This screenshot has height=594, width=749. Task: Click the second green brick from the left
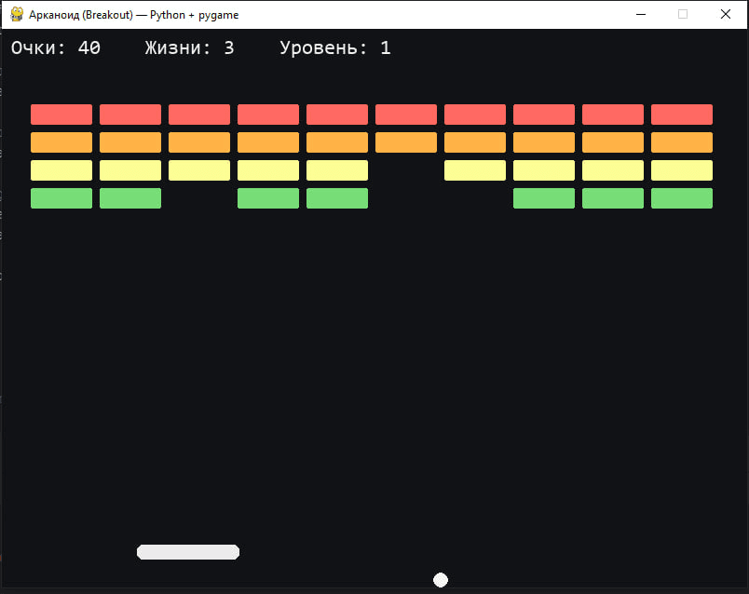130,198
